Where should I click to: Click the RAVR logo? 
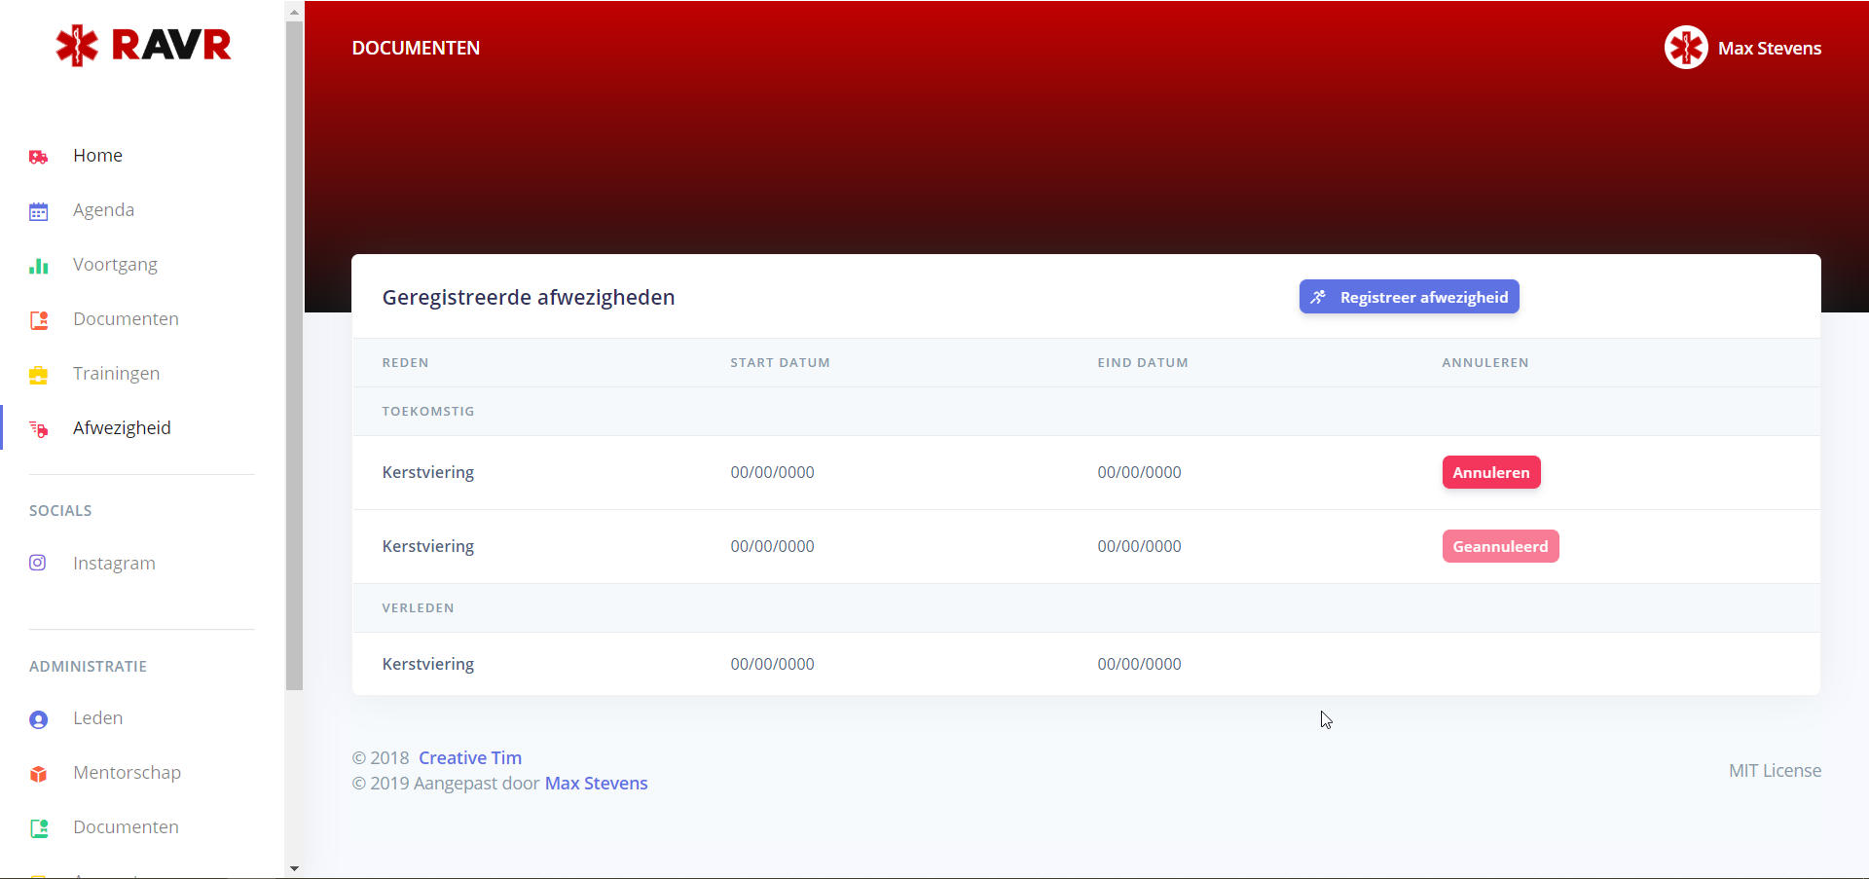click(x=143, y=45)
